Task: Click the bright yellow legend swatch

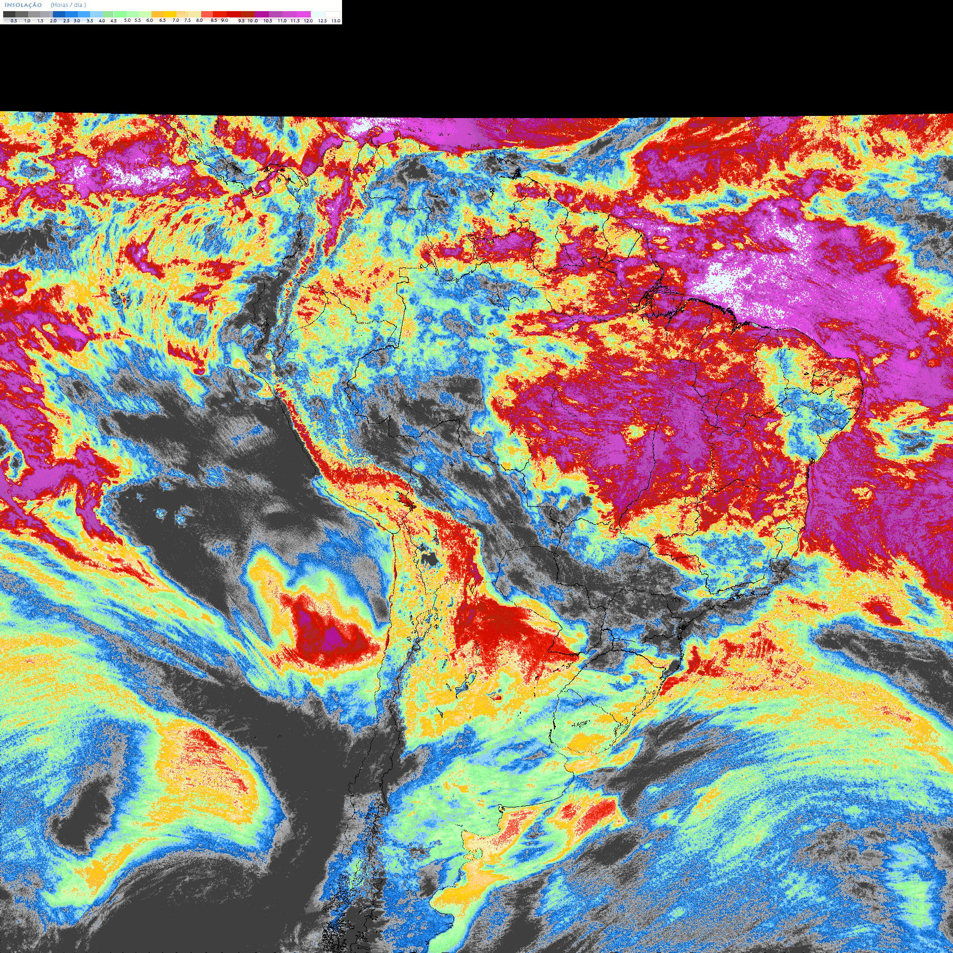Action: pos(170,14)
